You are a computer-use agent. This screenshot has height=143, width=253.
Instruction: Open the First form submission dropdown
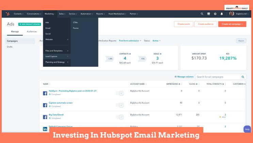click(130, 41)
